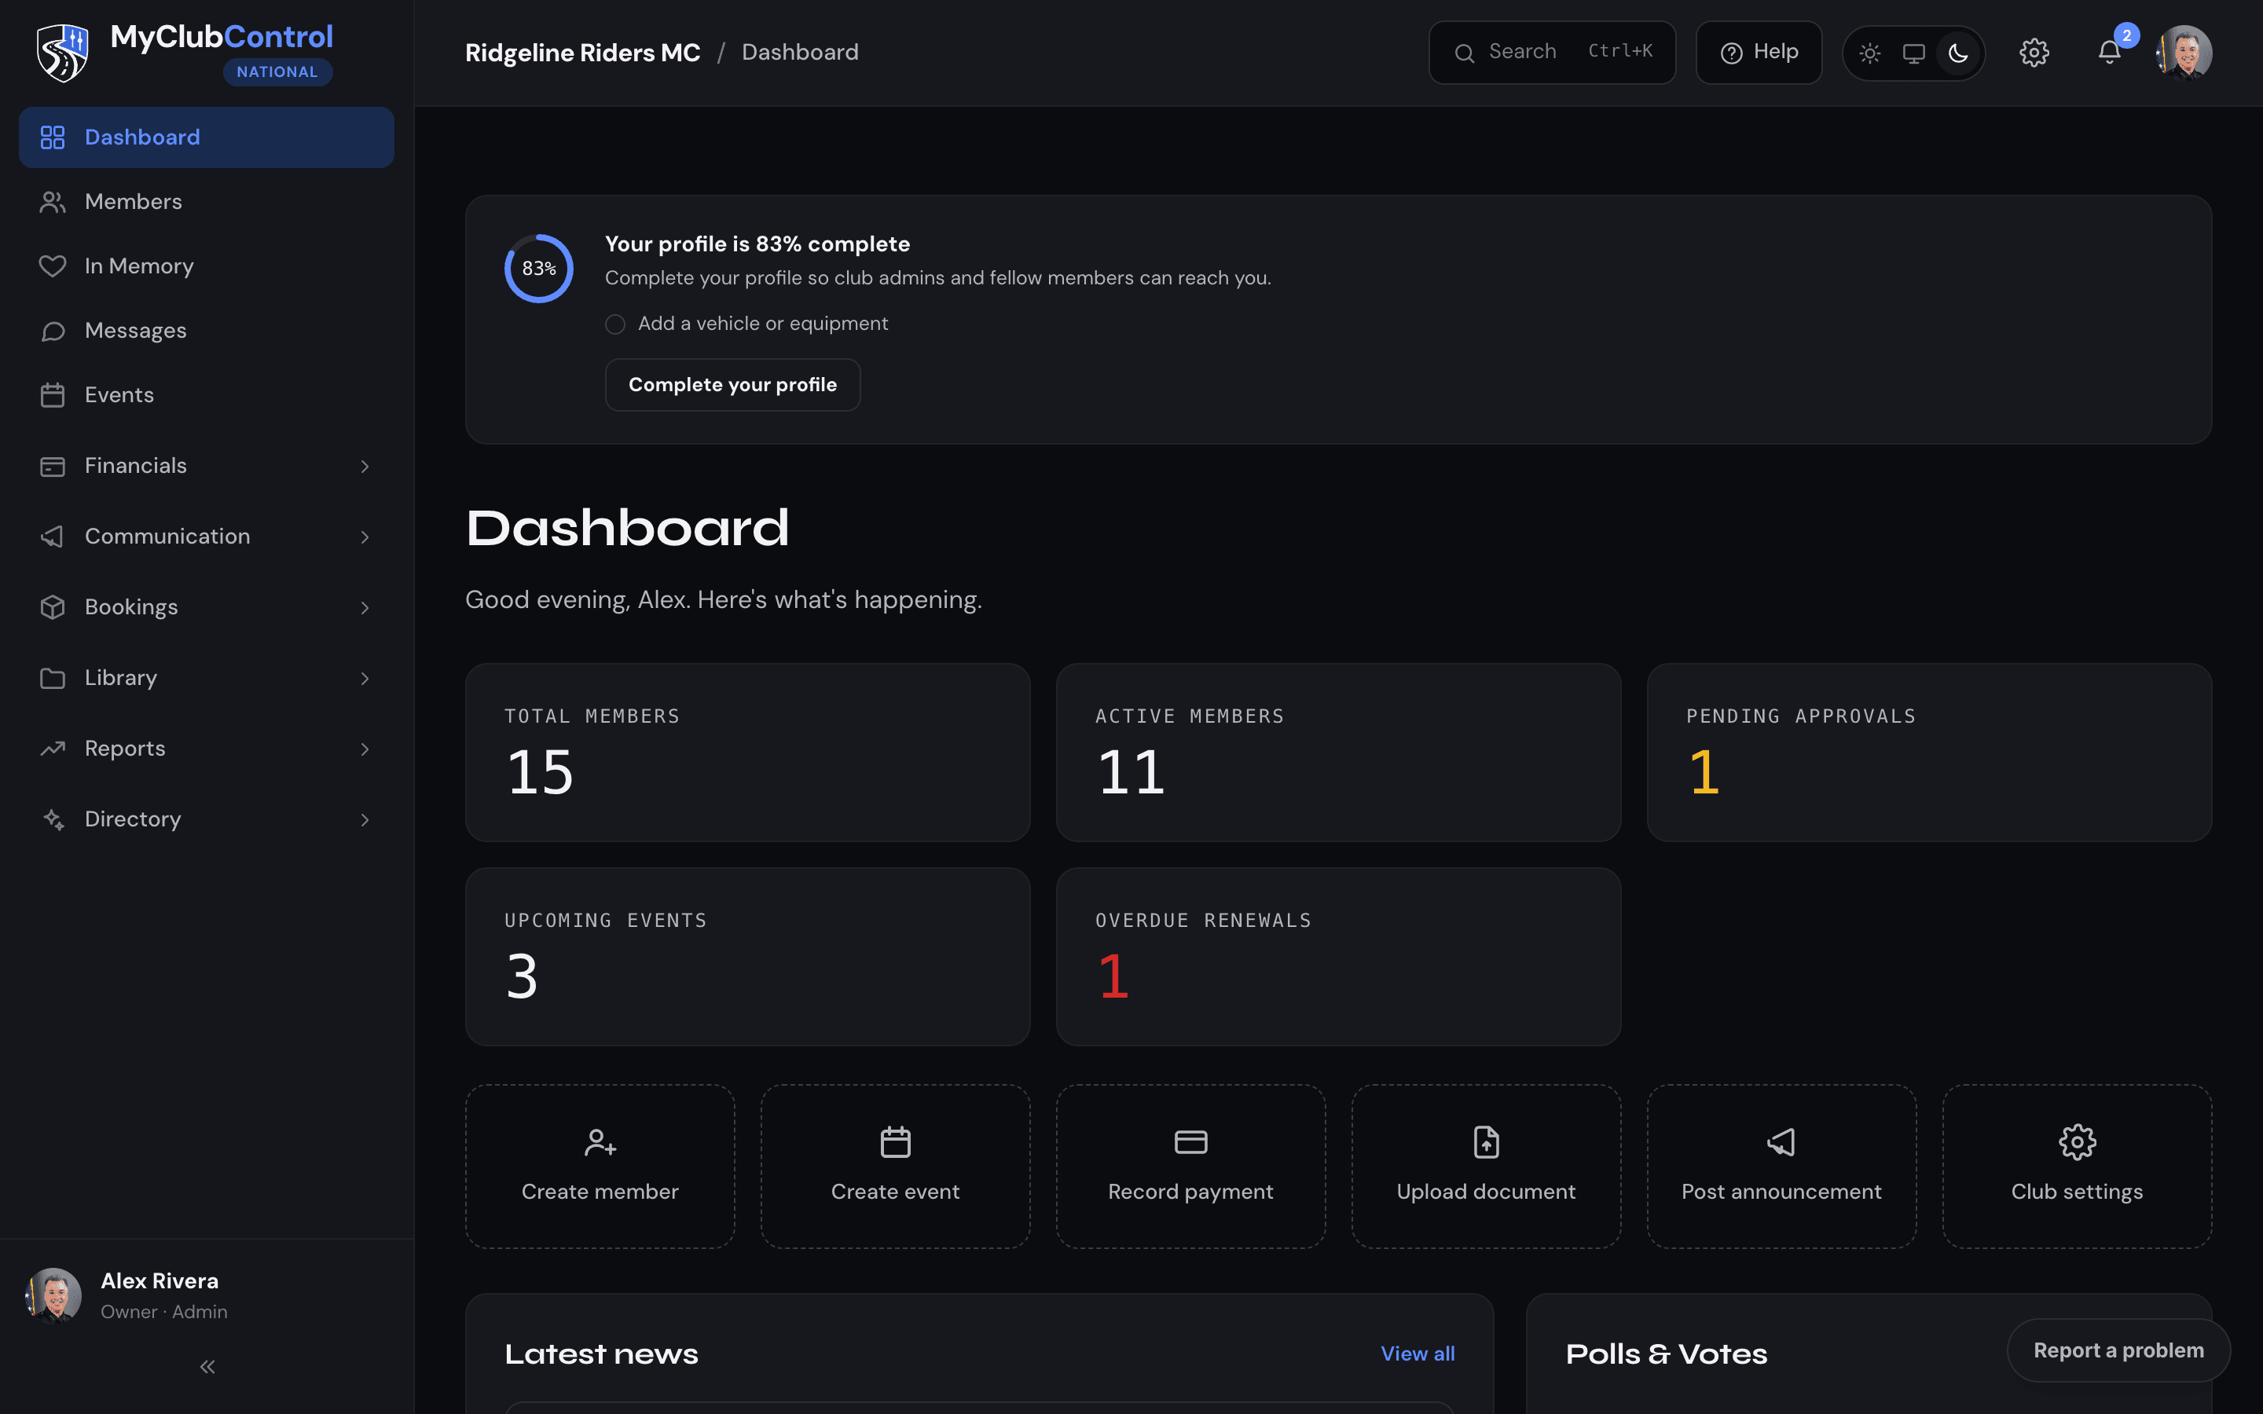Open Events from the sidebar
This screenshot has width=2263, height=1414.
(206, 394)
